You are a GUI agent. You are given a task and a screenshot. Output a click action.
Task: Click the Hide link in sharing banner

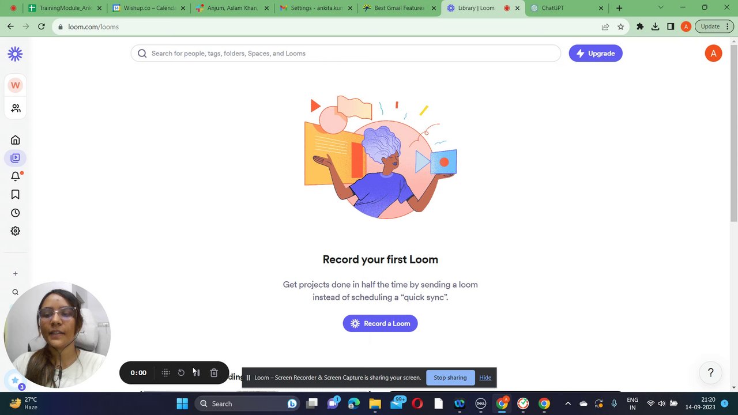pyautogui.click(x=485, y=378)
